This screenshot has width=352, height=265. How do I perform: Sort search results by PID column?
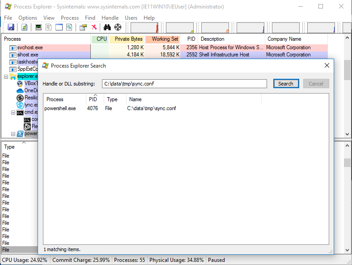point(93,99)
